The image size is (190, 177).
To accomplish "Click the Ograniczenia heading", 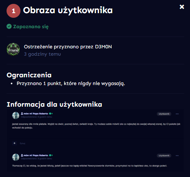I will pyautogui.click(x=29, y=75).
